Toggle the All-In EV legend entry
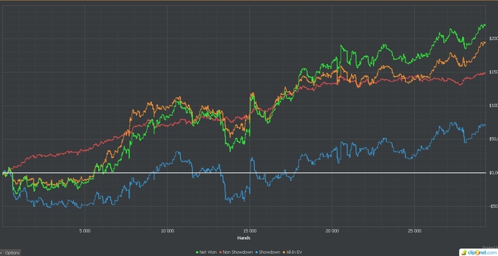 click(292, 252)
